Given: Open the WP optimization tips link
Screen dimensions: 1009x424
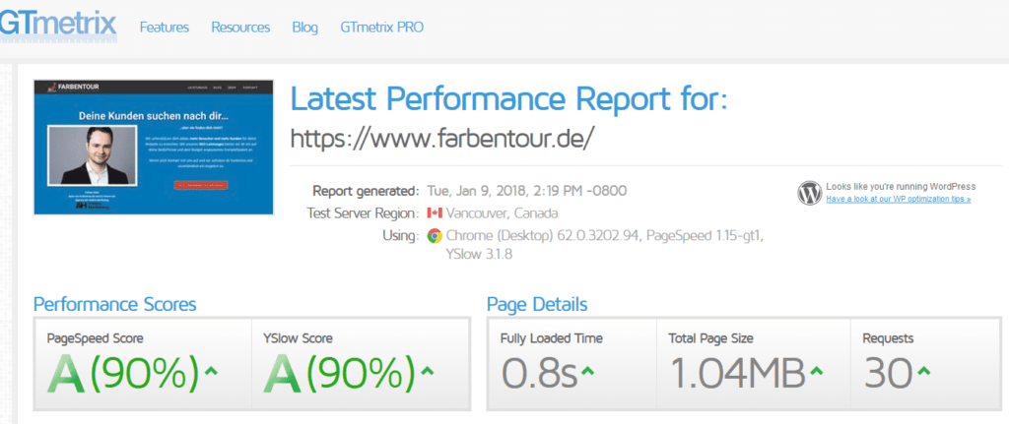Looking at the screenshot, I should (899, 200).
